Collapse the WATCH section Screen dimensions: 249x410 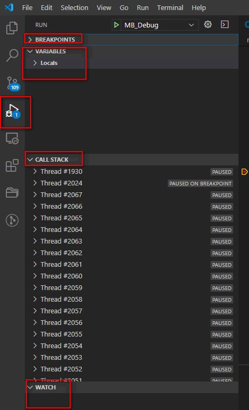pos(131,387)
